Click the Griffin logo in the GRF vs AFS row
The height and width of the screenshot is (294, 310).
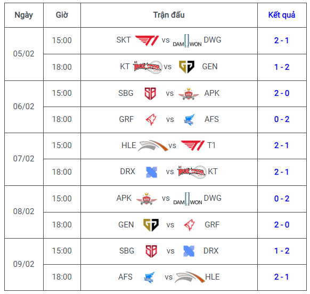[151, 120]
